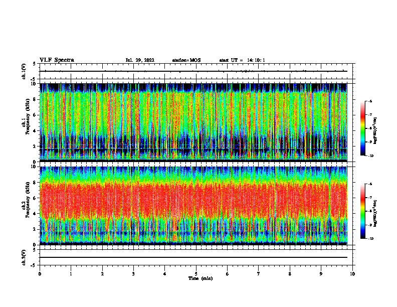Click the ch.1 voltage waveform trace
Image resolution: width=397 pixels, height=307 pixels.
(193, 71)
